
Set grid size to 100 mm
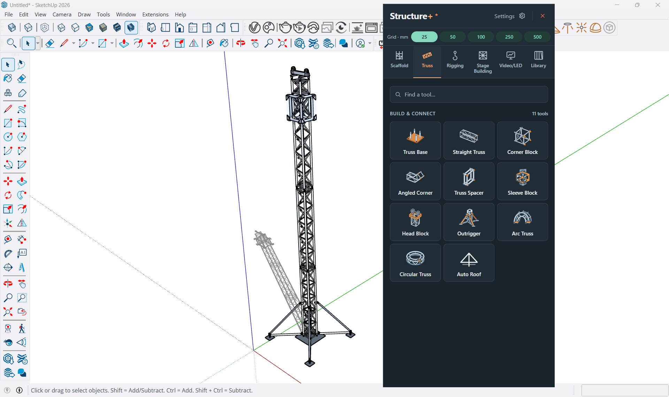tap(480, 37)
